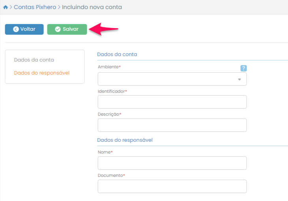288x201 pixels.
Task: Click the Dados da conta section heading
Action: (117, 54)
